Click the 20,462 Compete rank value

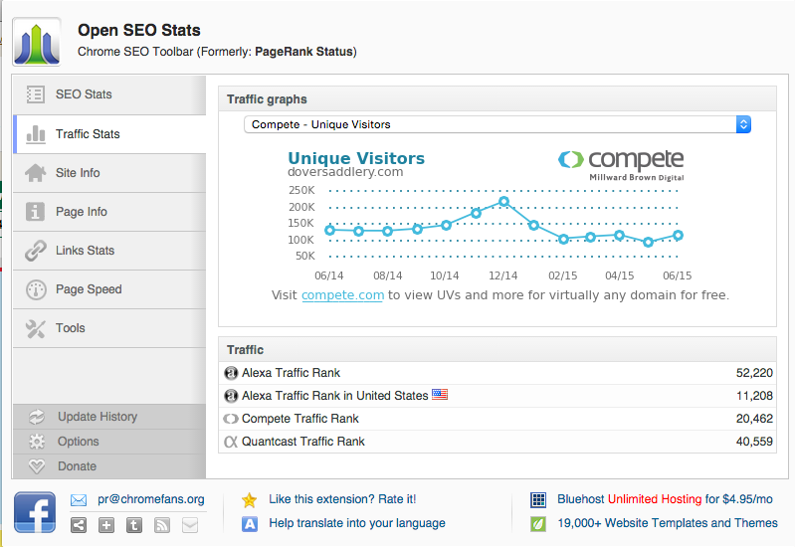pyautogui.click(x=754, y=419)
